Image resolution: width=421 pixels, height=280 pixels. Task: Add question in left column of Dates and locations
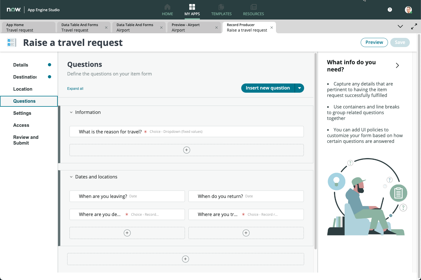pos(127,233)
